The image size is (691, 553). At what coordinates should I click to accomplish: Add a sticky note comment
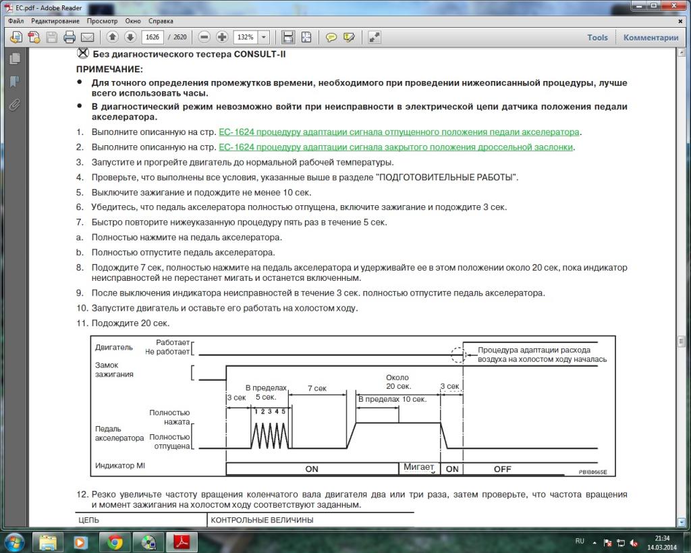[331, 37]
